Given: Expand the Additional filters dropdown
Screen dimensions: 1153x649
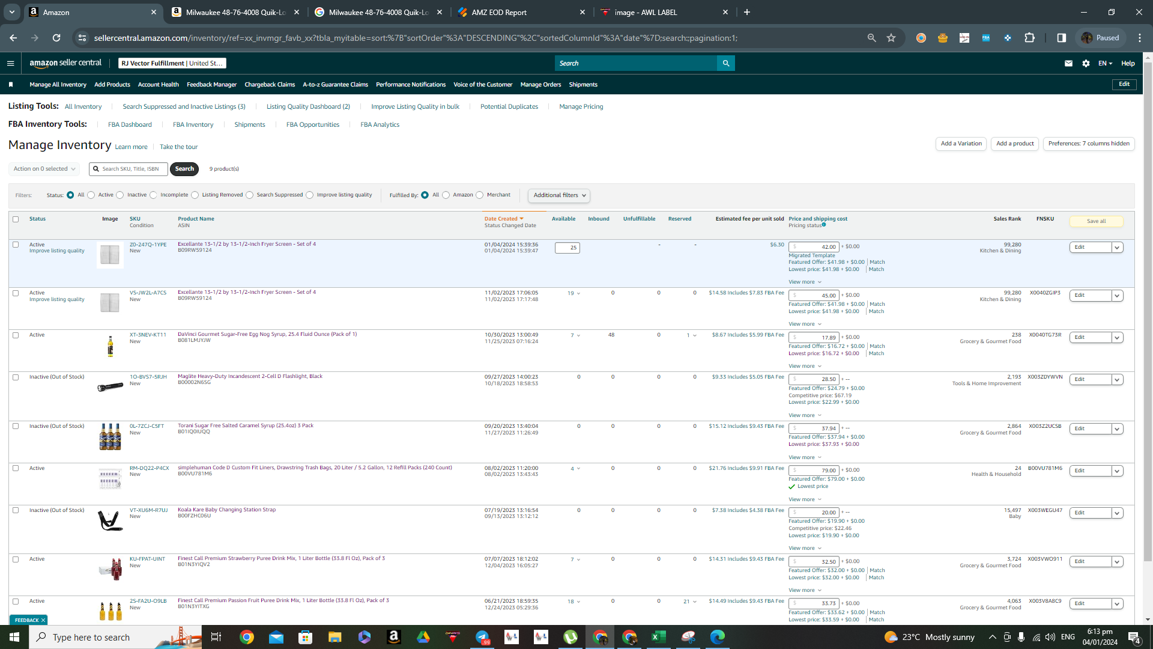Looking at the screenshot, I should (558, 195).
